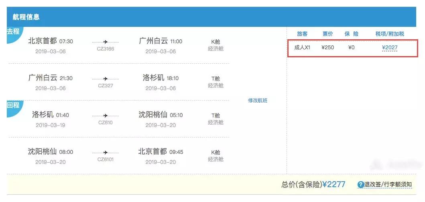Click K舱 经济舱 on the CZ3166 row

[x=216, y=45]
